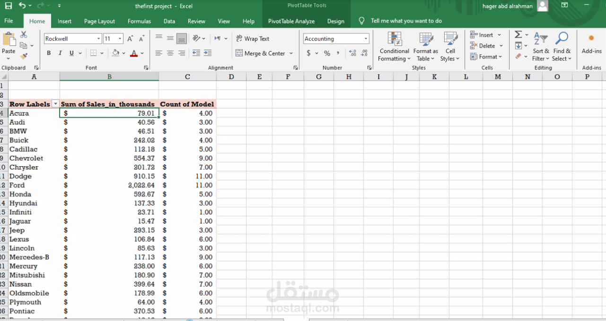Click the Orientation angled text icon
Viewport: 606px width, 321px height.
pos(197,38)
